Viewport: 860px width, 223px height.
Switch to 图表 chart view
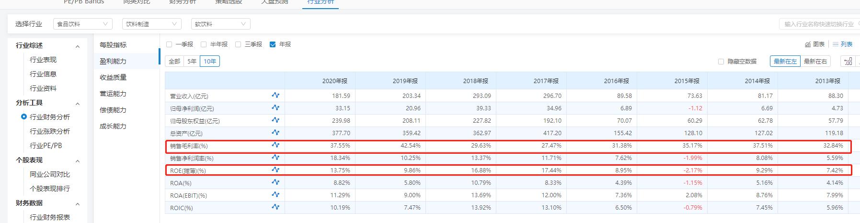pos(815,44)
